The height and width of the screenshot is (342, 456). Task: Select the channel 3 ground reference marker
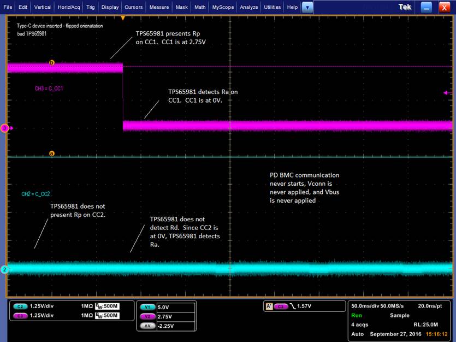[x=5, y=128]
